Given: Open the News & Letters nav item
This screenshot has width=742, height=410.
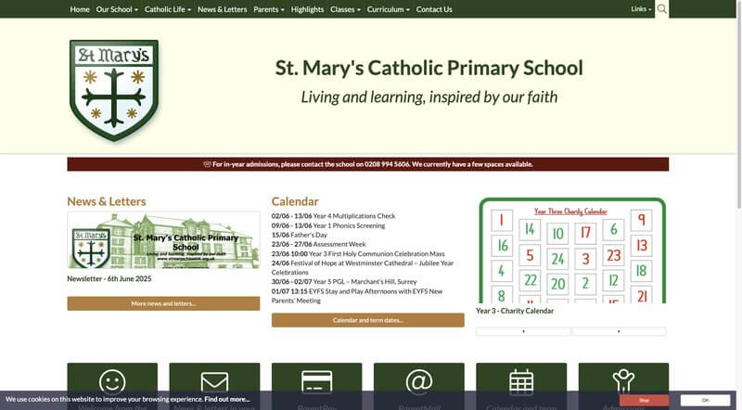Looking at the screenshot, I should click(222, 9).
